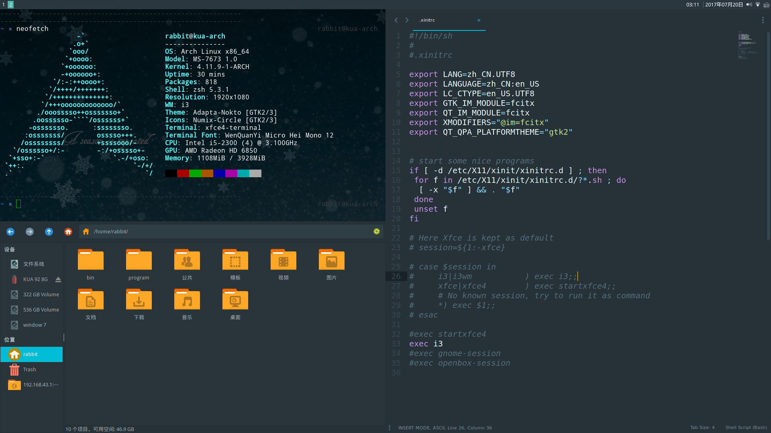This screenshot has height=433, width=771.
Task: Click the forward arrow in file manager
Action: pos(30,232)
